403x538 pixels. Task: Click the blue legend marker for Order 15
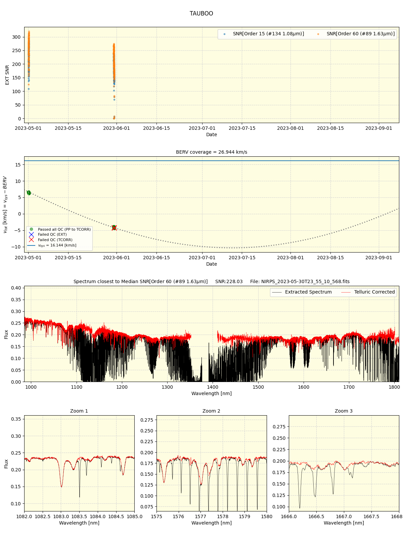[x=224, y=34]
